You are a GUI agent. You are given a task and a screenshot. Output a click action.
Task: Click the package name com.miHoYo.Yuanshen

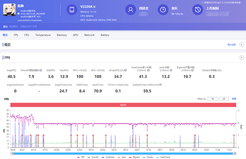(30, 20)
